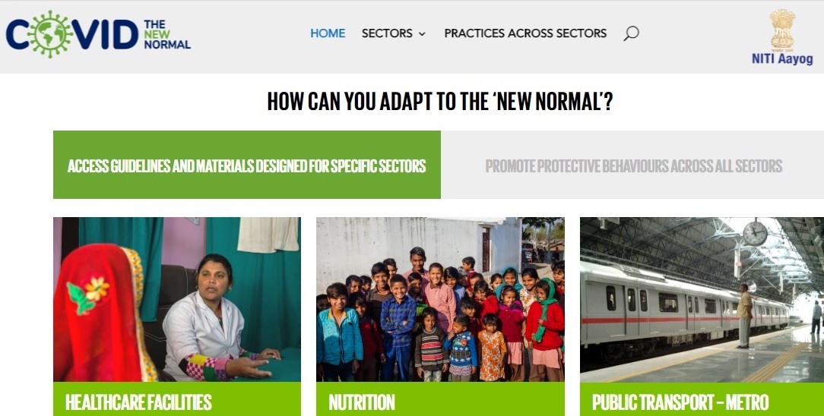Viewport: 824px width, 416px height.
Task: Open the Nutrition children photo
Action: click(440, 299)
